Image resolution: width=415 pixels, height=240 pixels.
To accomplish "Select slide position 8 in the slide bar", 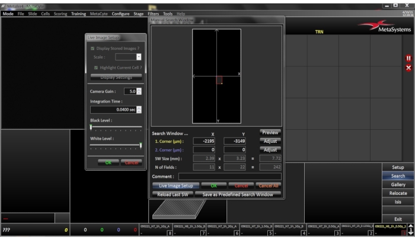I will point(156,229).
